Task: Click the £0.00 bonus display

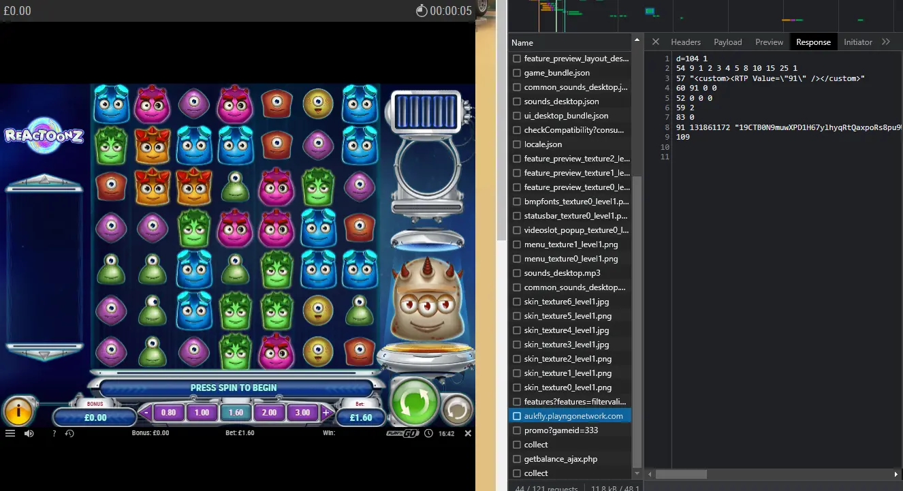Action: 95,417
